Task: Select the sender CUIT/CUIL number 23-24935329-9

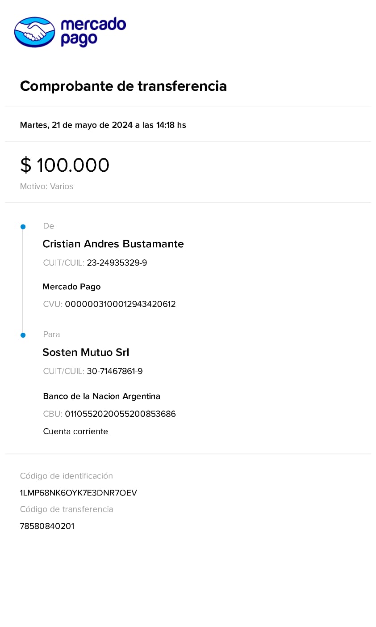Action: 117,263
